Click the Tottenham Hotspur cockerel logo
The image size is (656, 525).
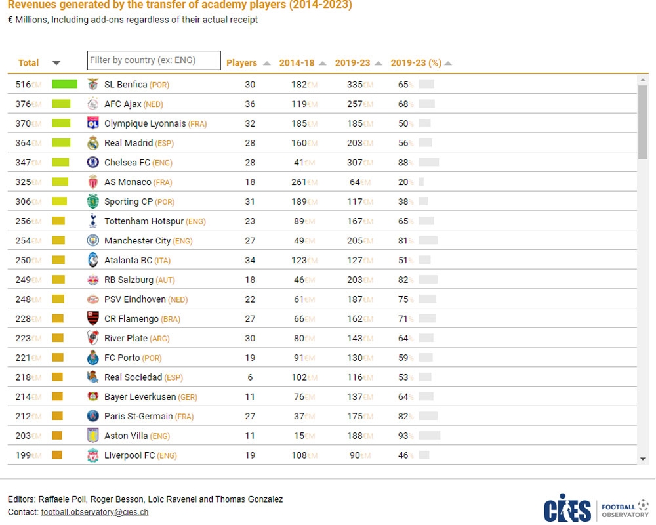tap(93, 221)
